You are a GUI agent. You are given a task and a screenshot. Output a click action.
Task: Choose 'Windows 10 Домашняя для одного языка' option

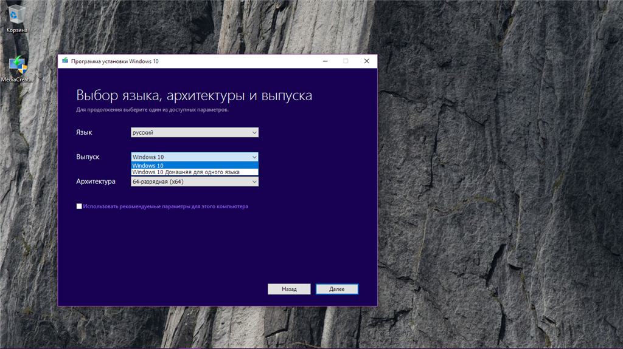pos(195,172)
